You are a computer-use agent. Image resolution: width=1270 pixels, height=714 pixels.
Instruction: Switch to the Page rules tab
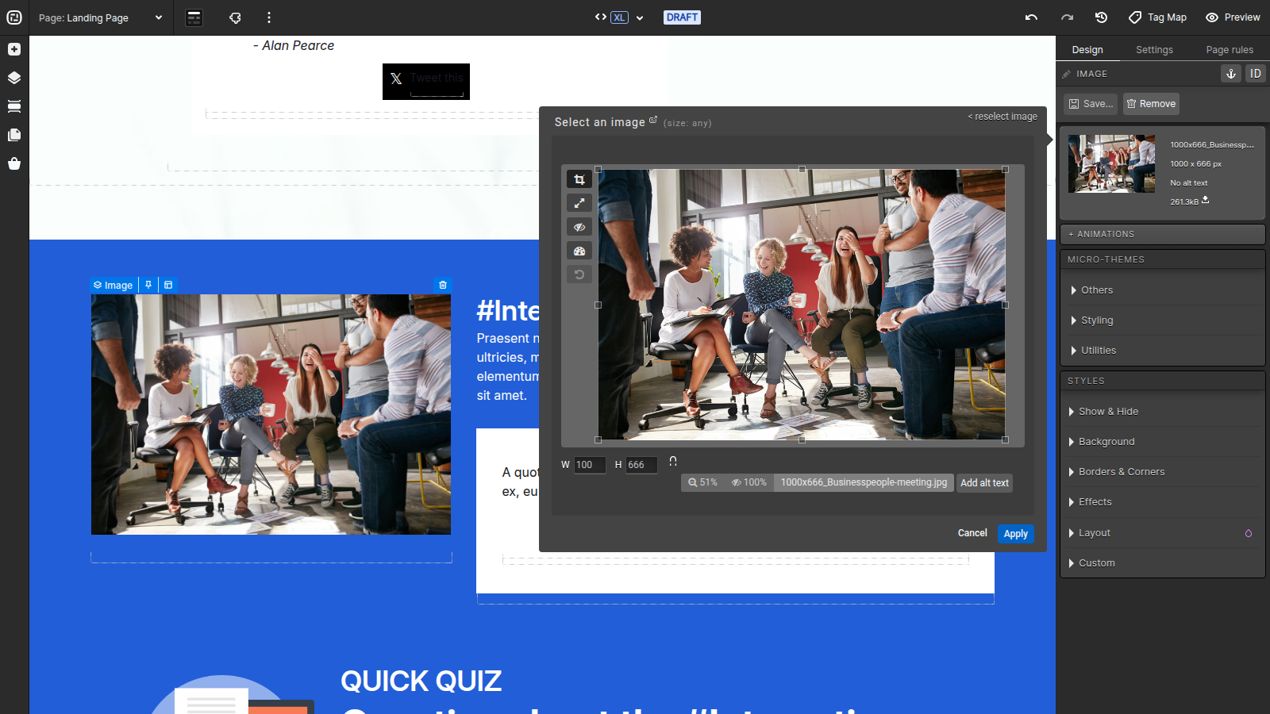(1230, 49)
